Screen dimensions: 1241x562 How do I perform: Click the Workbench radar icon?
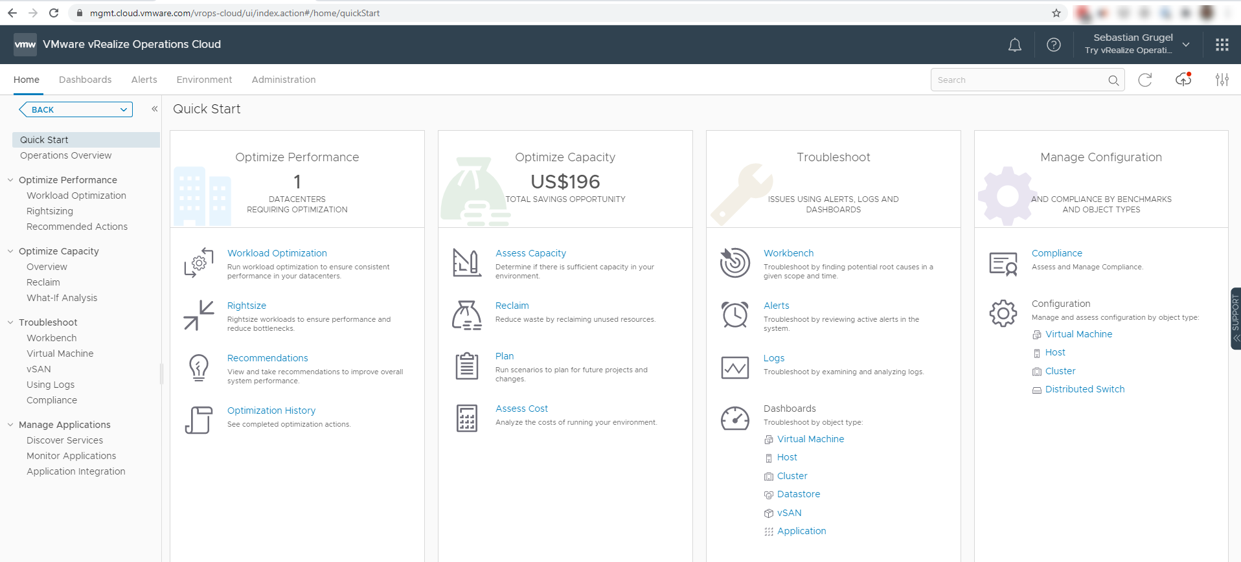pyautogui.click(x=735, y=263)
